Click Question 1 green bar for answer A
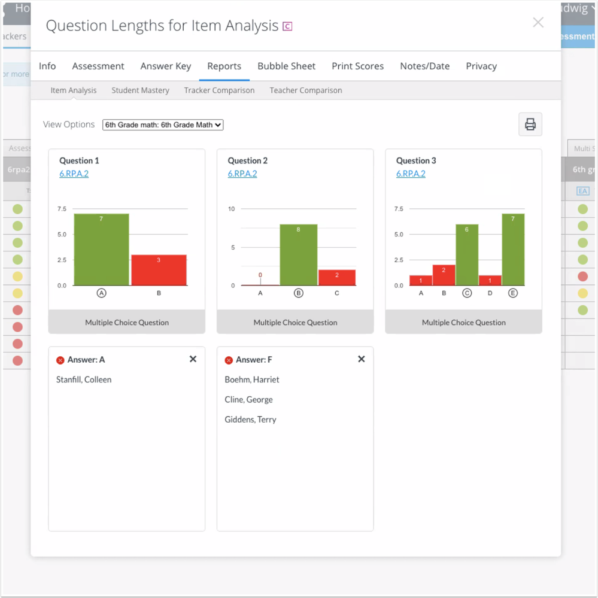The image size is (598, 598). [101, 250]
